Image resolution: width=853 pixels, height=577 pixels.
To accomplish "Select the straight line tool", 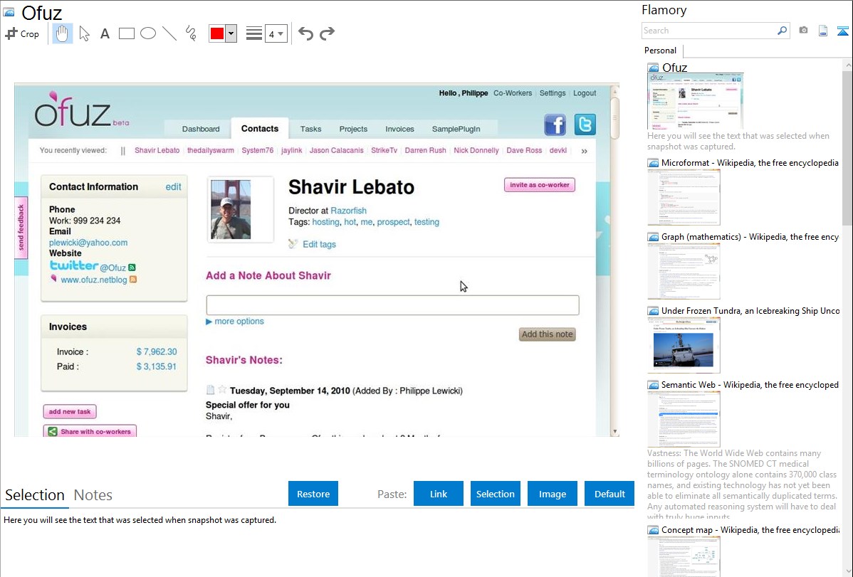I will pyautogui.click(x=169, y=33).
